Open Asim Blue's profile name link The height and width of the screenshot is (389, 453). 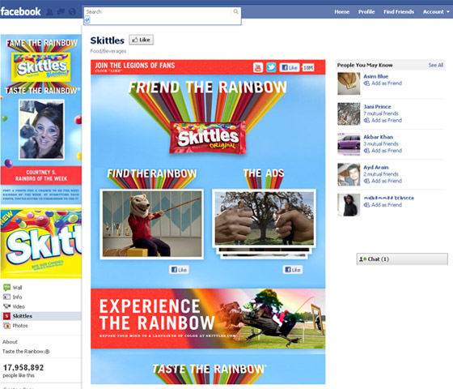(x=375, y=76)
